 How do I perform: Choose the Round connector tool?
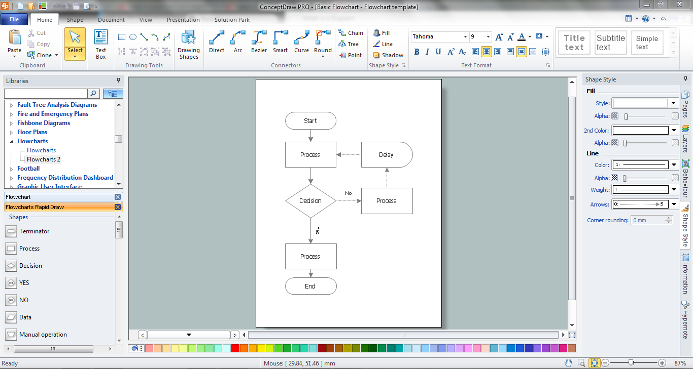(323, 42)
